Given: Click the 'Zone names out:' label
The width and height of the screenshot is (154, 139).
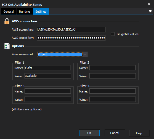Looking at the screenshot, I should click(x=23, y=54).
